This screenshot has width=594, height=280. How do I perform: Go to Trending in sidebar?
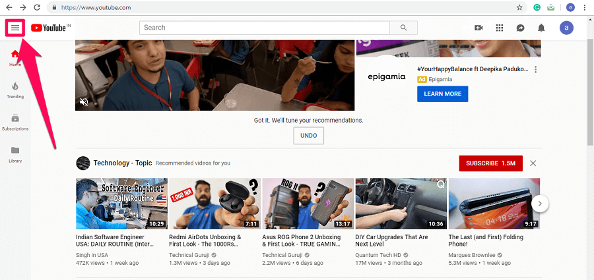[x=15, y=90]
